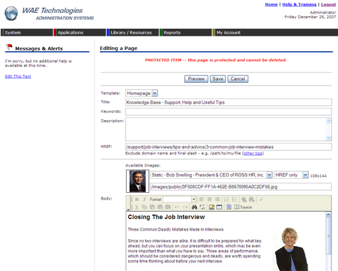
Task: Toggle italic formatting in body editor
Action: 144,200
